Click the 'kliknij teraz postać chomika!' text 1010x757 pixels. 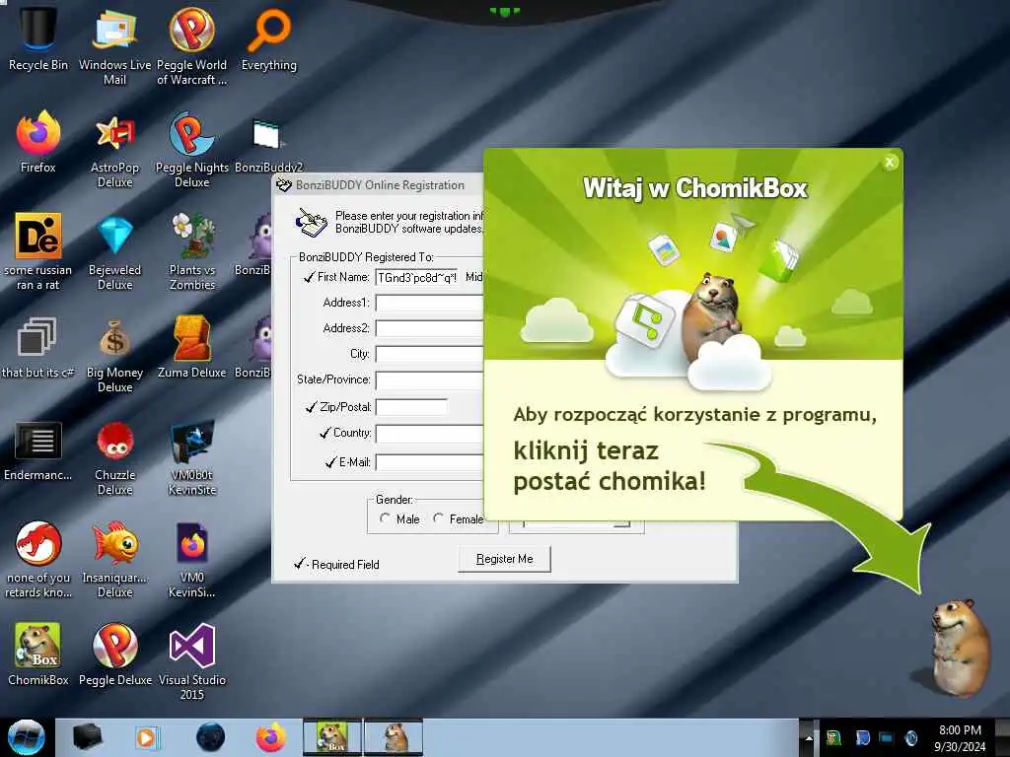pos(609,465)
